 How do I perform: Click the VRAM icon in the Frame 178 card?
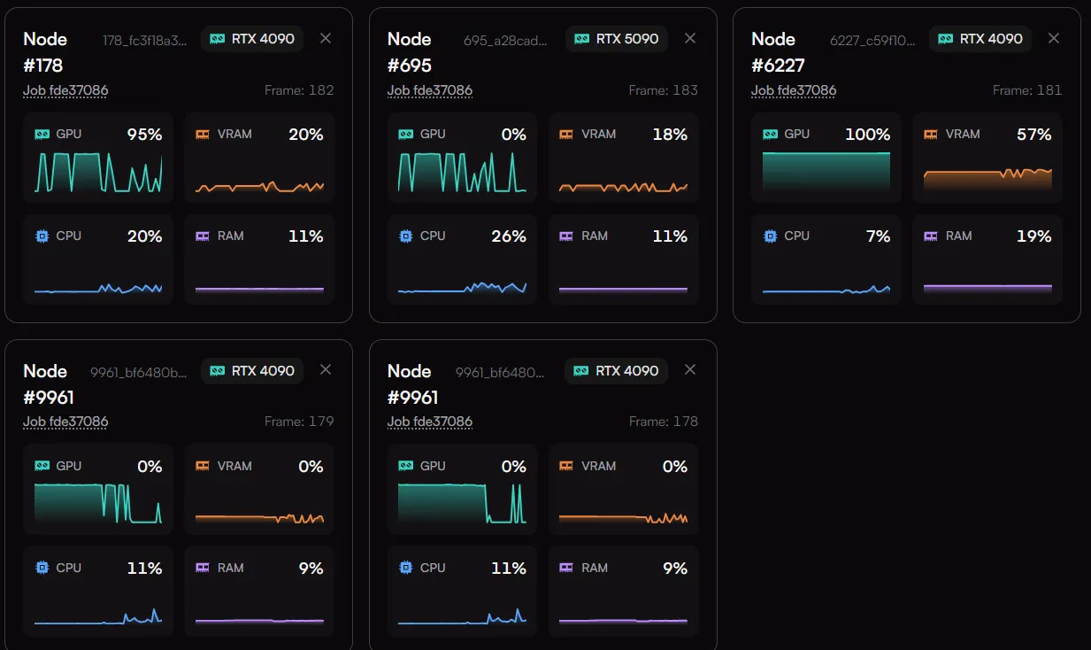(567, 466)
